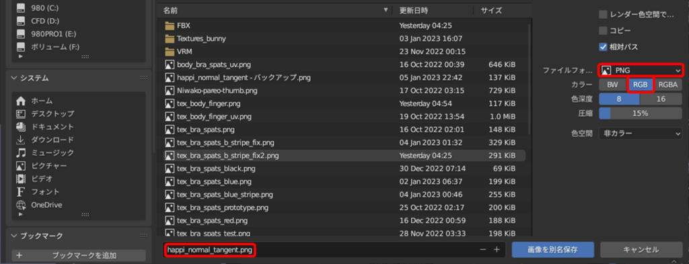Click the file list vertical scrollbar
This screenshot has width=689, height=264.
pyautogui.click(x=529, y=79)
